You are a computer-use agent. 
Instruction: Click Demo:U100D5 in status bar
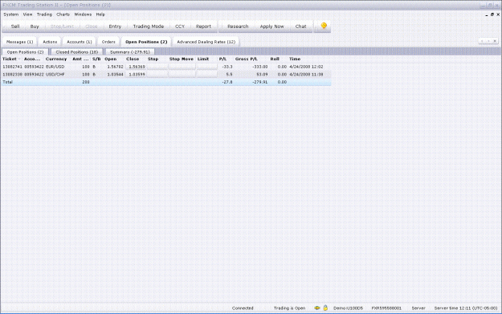(x=348, y=308)
